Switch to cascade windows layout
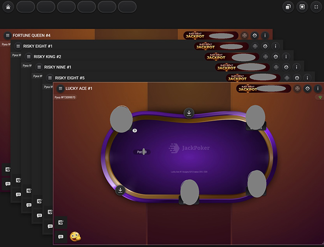Viewport: 324px width, 247px height. coord(288,7)
